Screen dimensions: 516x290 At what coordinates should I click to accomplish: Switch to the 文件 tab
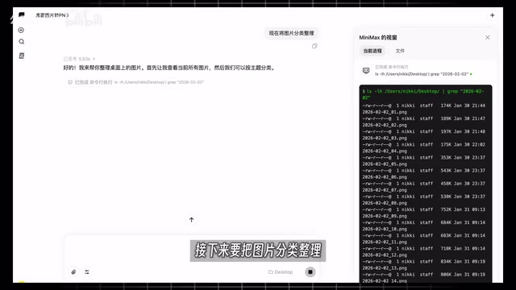click(x=400, y=51)
